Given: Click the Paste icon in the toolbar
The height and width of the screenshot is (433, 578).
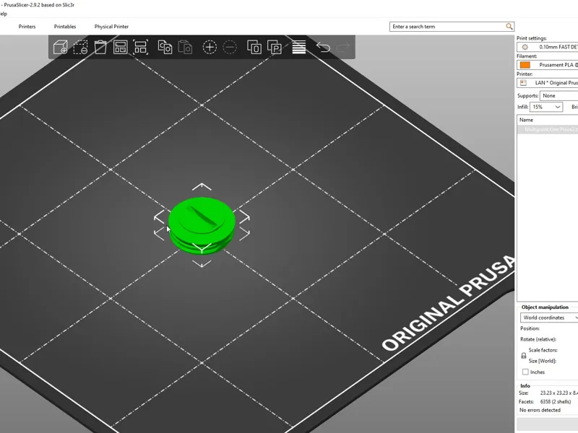Looking at the screenshot, I should pyautogui.click(x=185, y=48).
